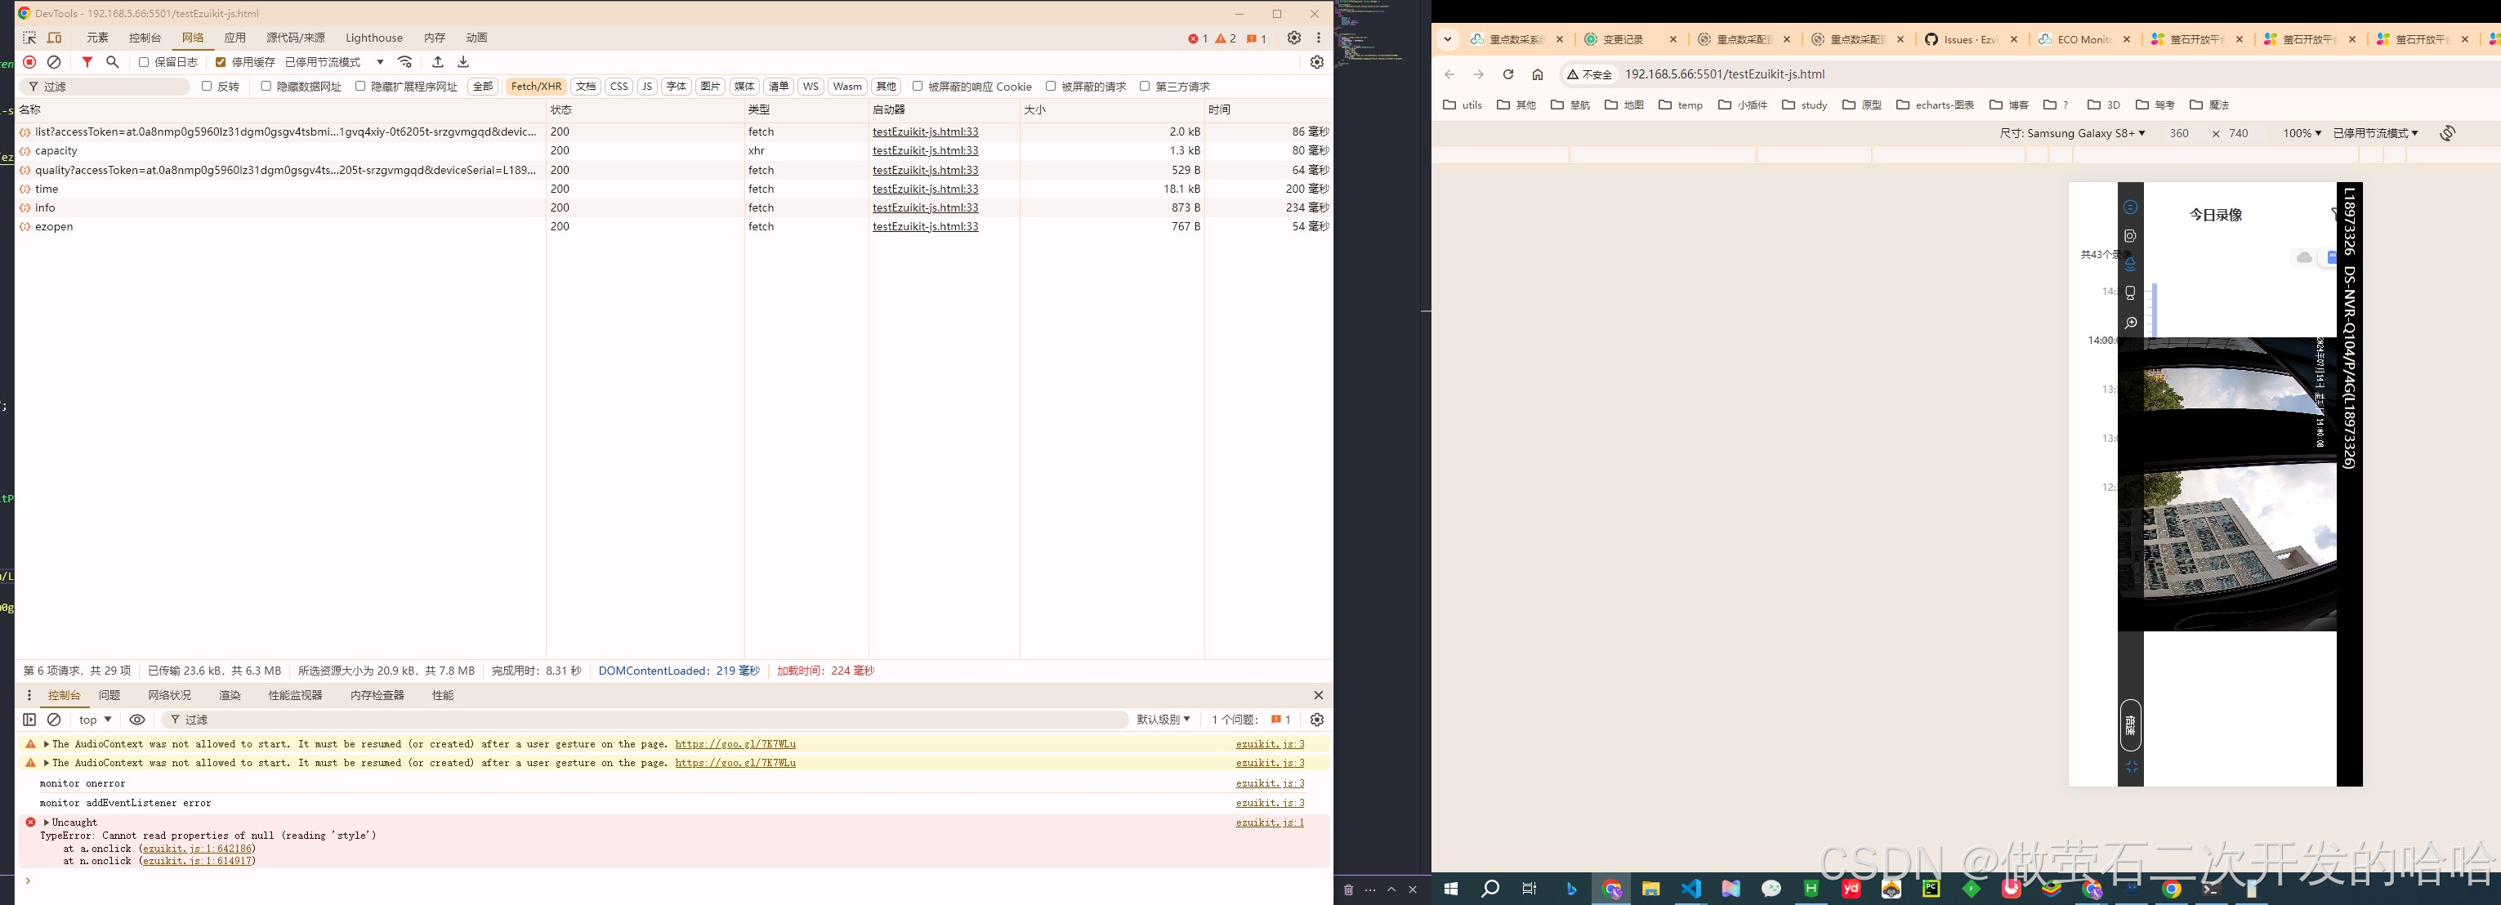Select the CSS request type filter

(x=619, y=87)
